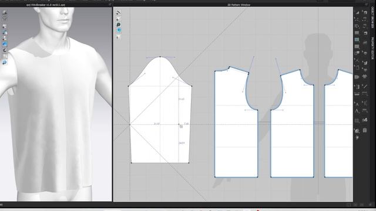Click the sleeve cap top curve point
Viewport: 376px width, 211px height.
(160, 57)
